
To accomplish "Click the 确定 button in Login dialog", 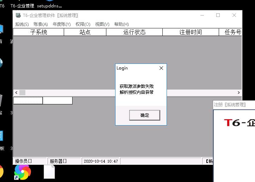I will click(x=144, y=115).
